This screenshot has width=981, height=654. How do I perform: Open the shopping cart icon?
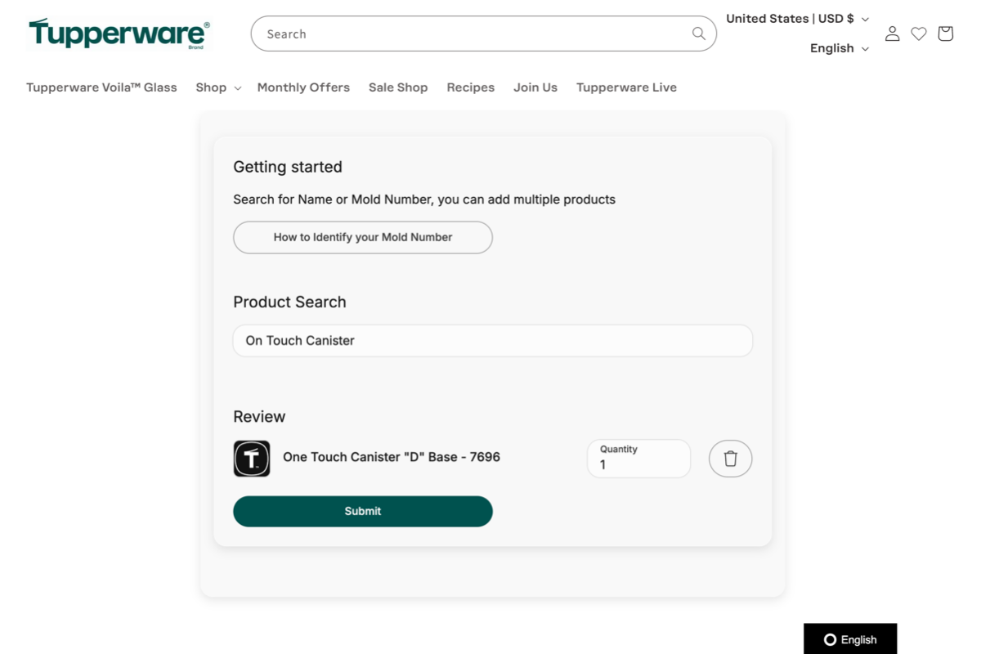click(946, 34)
